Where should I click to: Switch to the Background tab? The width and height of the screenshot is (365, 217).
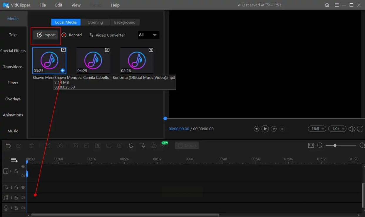125,22
